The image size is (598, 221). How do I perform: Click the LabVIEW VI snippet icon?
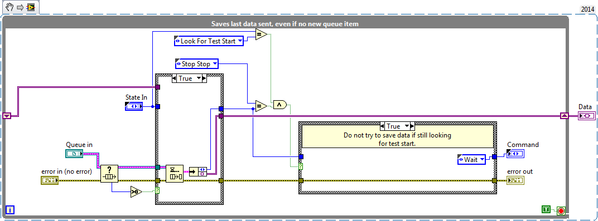point(31,7)
